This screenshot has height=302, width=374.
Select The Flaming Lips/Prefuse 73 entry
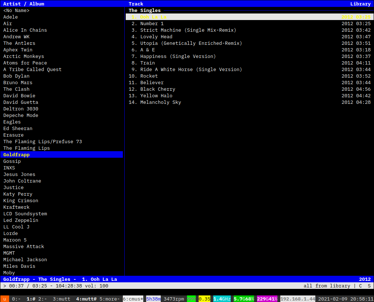point(62,142)
